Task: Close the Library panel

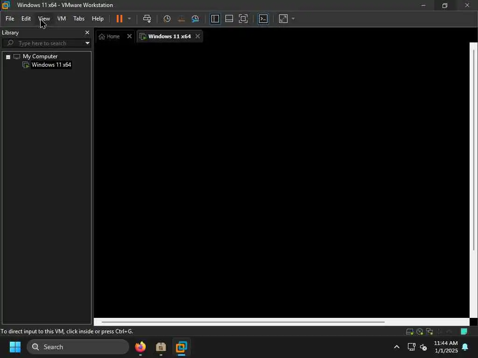Action: [x=87, y=32]
